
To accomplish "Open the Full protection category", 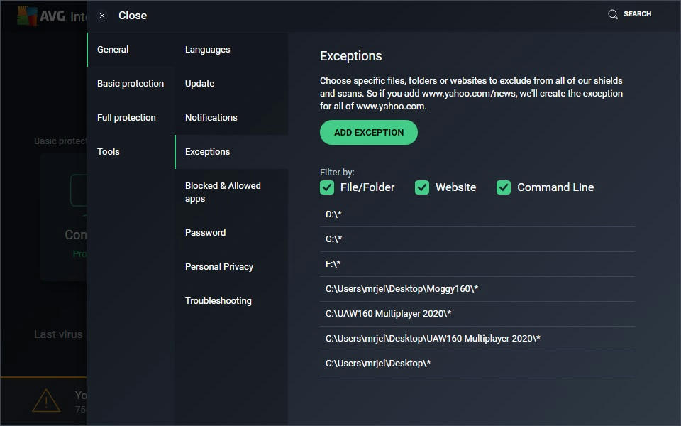I will 131,117.
